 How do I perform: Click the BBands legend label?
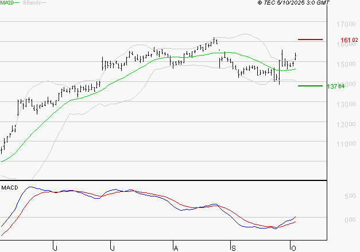tap(32, 3)
